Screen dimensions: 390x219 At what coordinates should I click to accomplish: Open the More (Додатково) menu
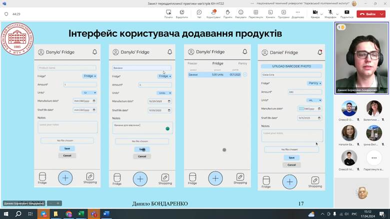[298, 13]
